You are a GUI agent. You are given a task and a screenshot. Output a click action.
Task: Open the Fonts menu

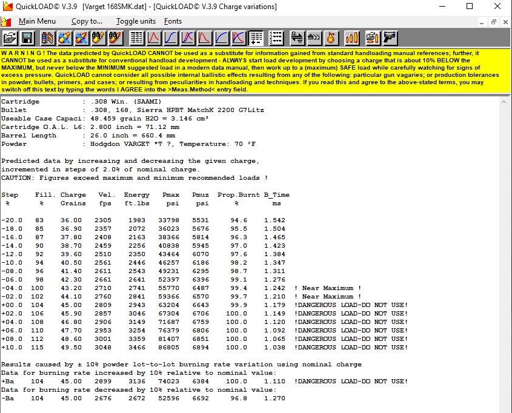point(173,21)
